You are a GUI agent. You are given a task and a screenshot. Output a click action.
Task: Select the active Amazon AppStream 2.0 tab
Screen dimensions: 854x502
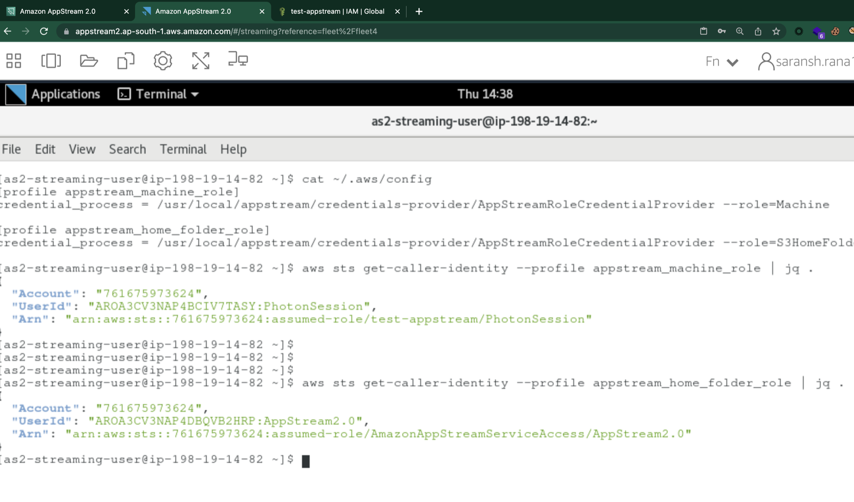pos(203,11)
